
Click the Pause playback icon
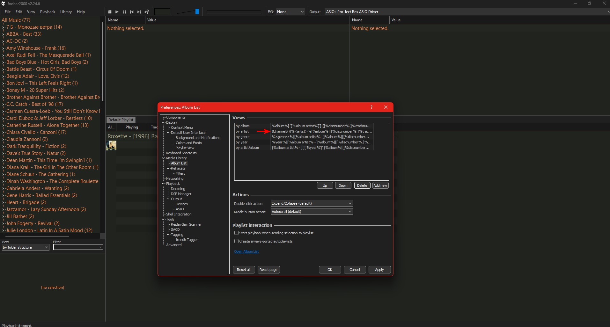point(124,12)
